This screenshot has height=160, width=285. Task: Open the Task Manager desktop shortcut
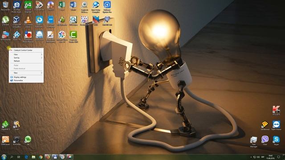pos(253,142)
